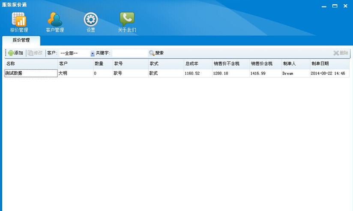Click the 款式 cell in the 测试数据 row
The image size is (353, 211).
166,73
